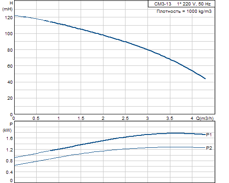
Task: Click the 100 tick on the head axis
Action: coord(9,34)
